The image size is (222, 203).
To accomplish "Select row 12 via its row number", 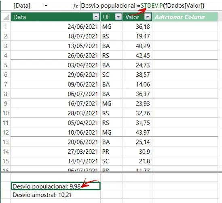I will coord(6,132).
